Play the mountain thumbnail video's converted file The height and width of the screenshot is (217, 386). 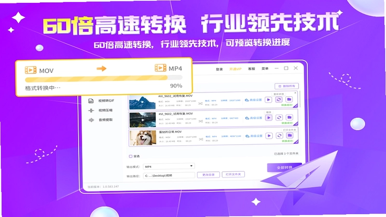(x=268, y=100)
